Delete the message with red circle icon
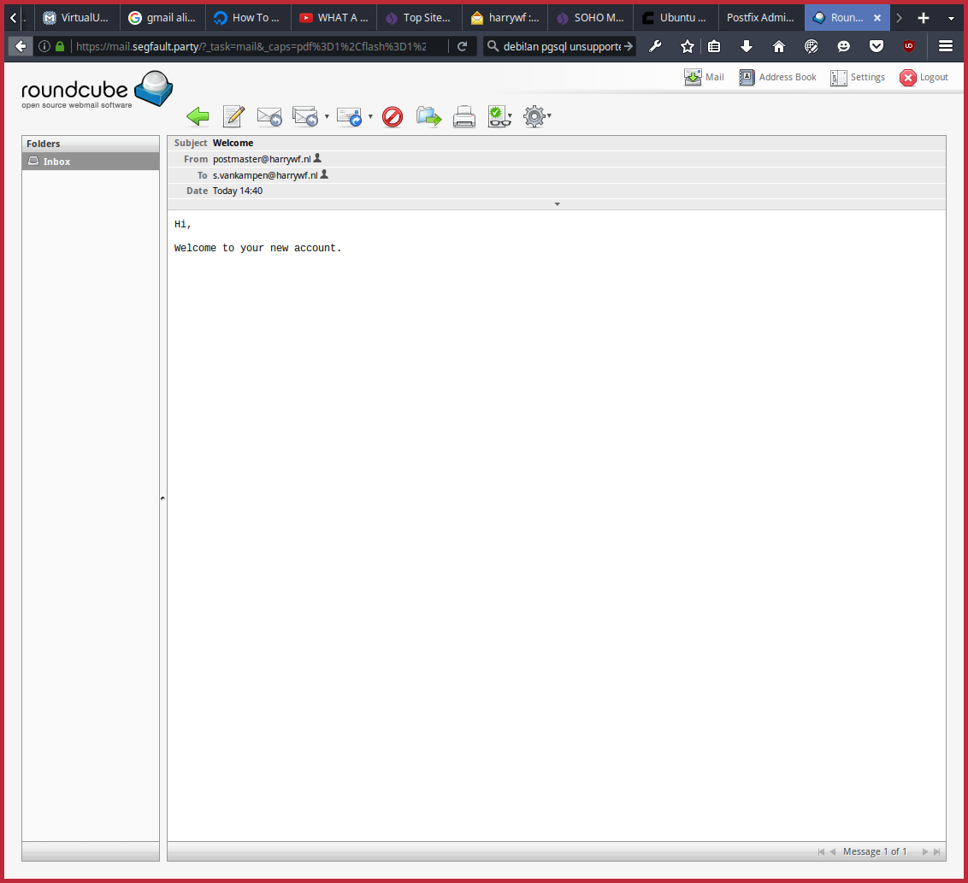 [x=393, y=117]
